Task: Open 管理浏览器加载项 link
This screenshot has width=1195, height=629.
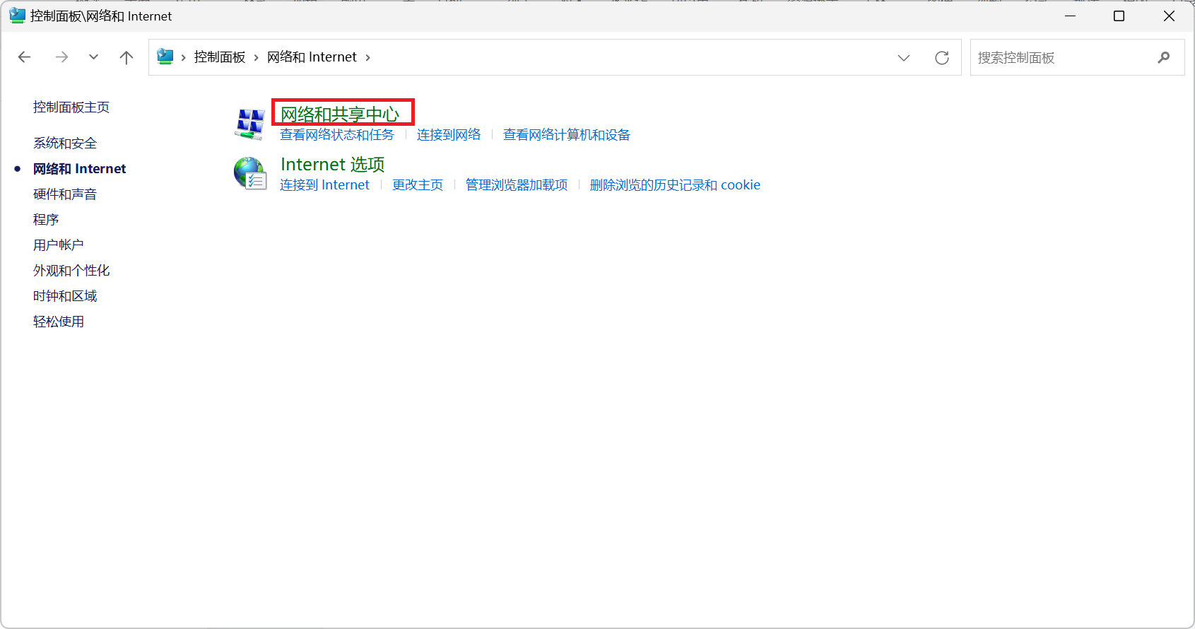Action: 517,185
